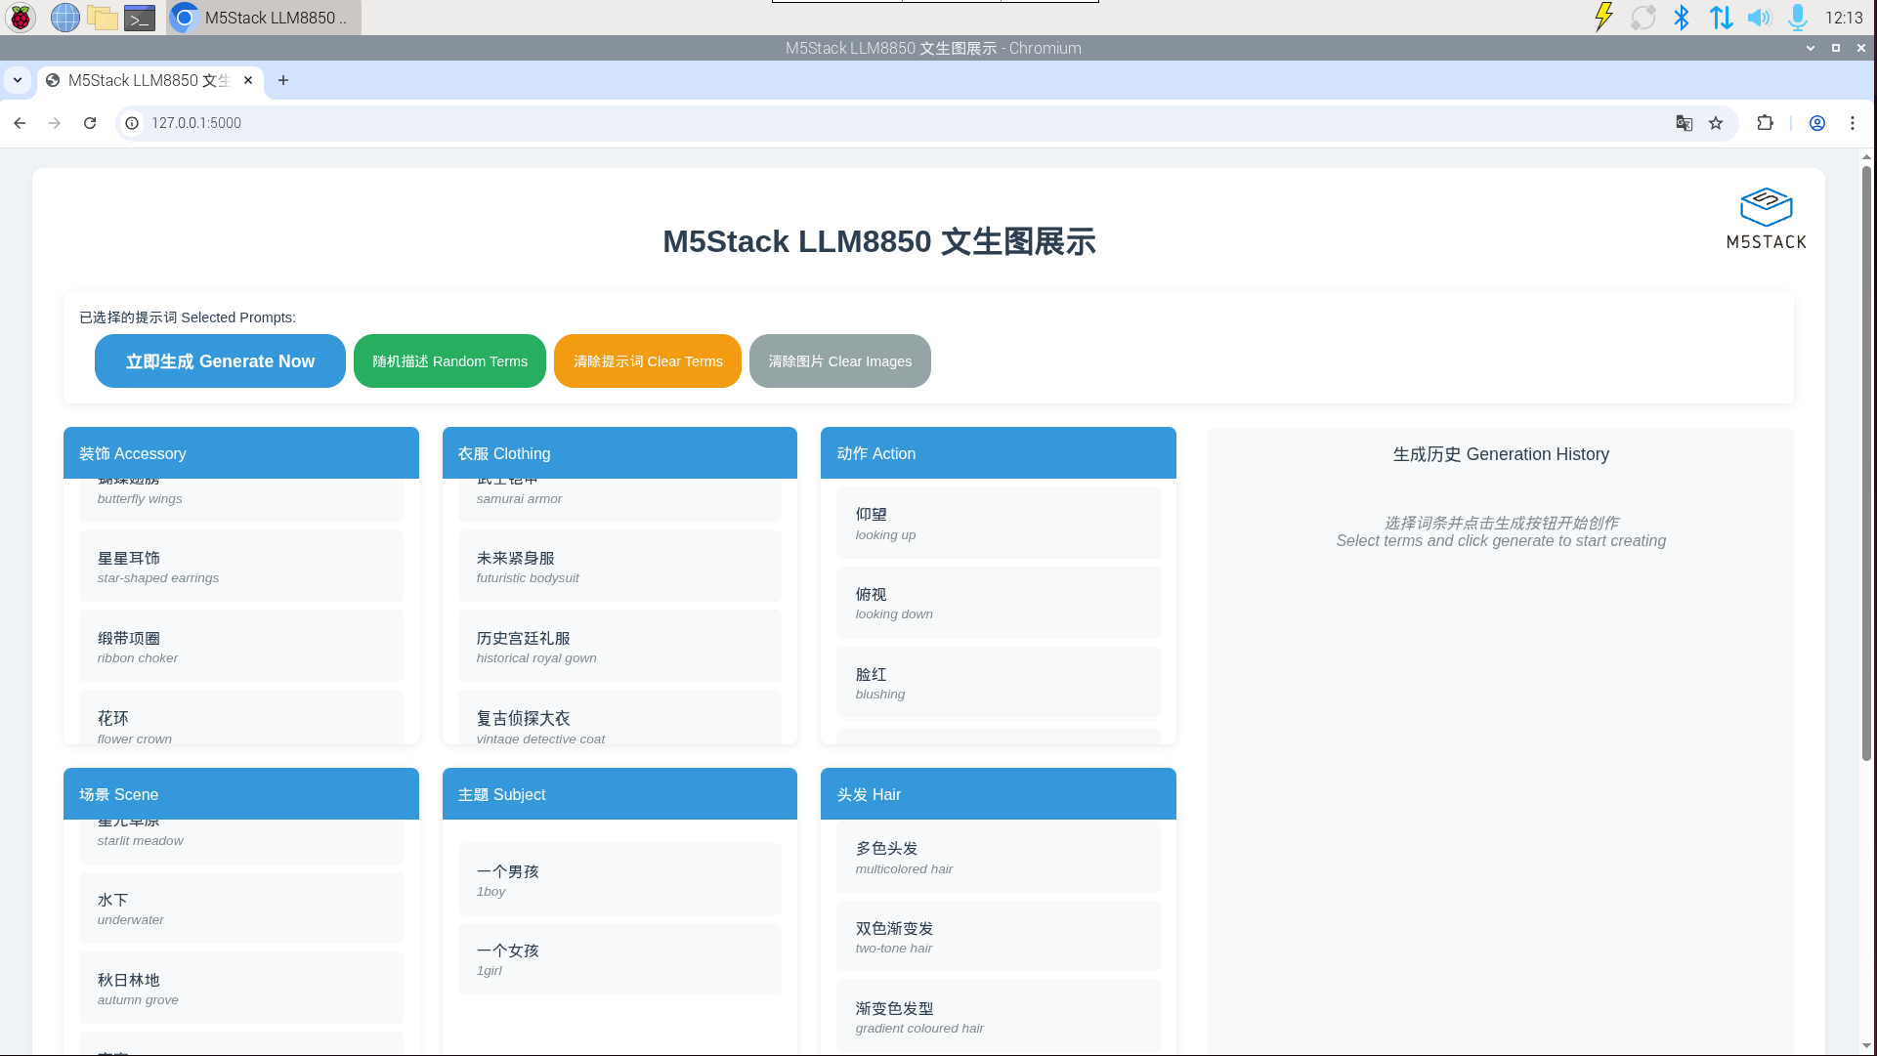Click the Action category header
Screen dimensions: 1877x1056
click(999, 453)
